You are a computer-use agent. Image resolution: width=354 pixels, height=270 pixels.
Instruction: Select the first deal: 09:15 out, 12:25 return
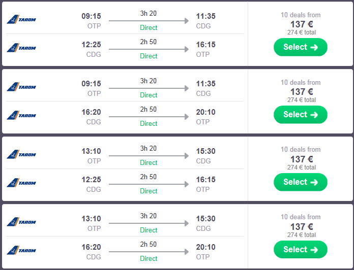pos(300,47)
